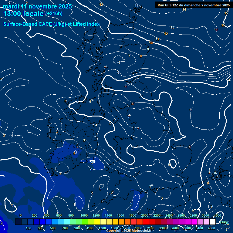Viewport: 233px width, 233px height.
Task: Click the '2000' legend scale value
Action: [x=145, y=215]
